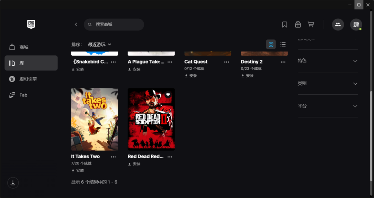374x198 pixels.
Task: Open the downloads icon in sidebar
Action: tap(13, 183)
